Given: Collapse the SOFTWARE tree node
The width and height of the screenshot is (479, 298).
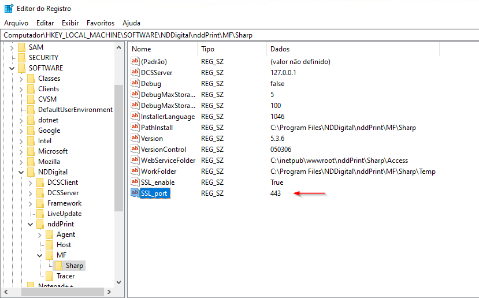Looking at the screenshot, I should 12,68.
